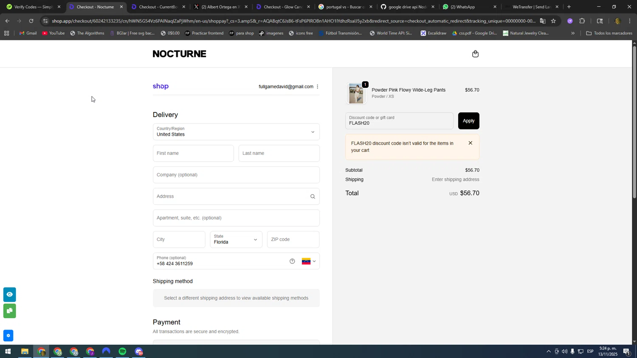The width and height of the screenshot is (637, 358).
Task: Reload the current page
Action: (31, 21)
